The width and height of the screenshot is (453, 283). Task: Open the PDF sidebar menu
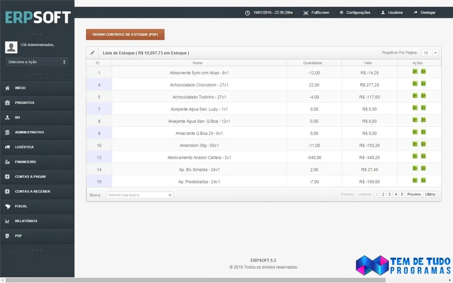click(37, 236)
